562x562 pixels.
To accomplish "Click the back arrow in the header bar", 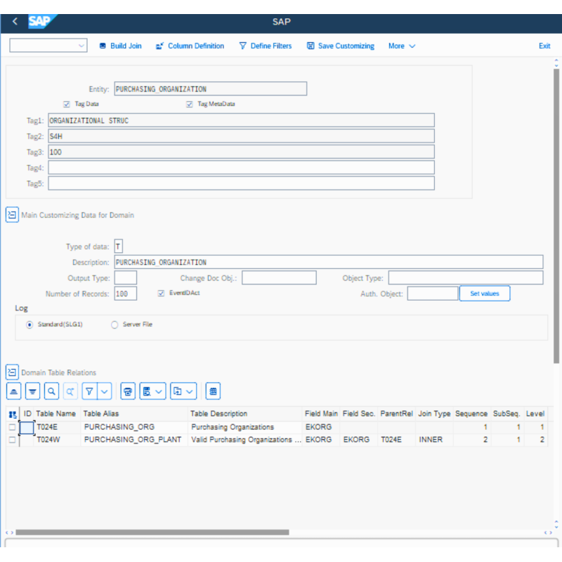I will point(14,21).
